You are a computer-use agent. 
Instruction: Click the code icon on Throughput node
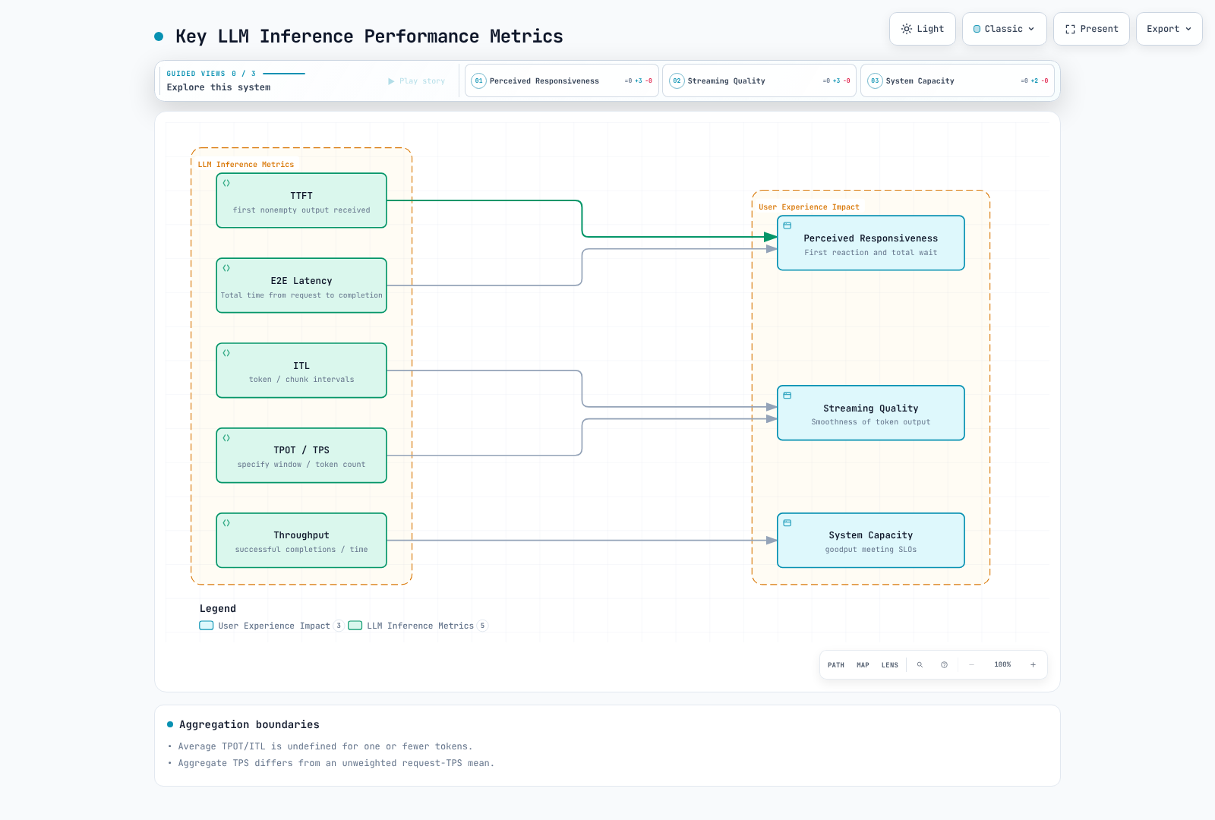[x=226, y=523]
